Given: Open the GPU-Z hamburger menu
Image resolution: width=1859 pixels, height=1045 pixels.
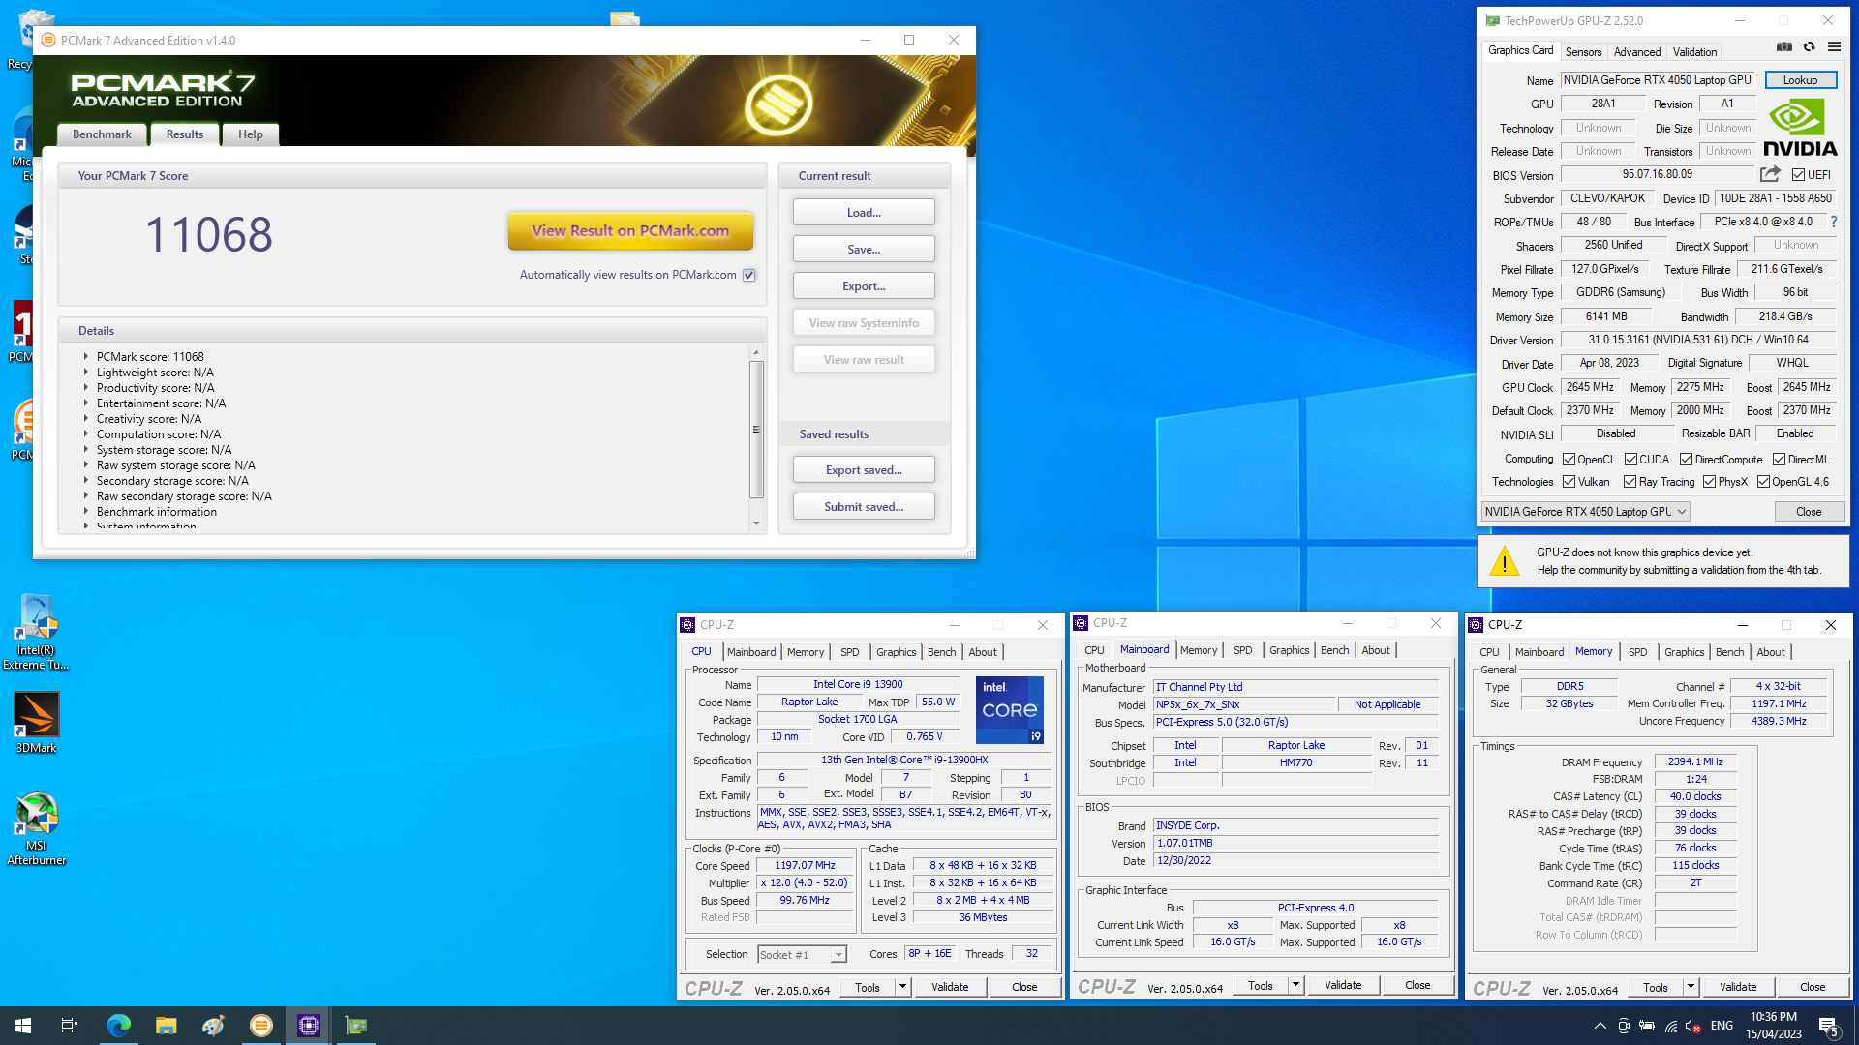Looking at the screenshot, I should point(1834,46).
